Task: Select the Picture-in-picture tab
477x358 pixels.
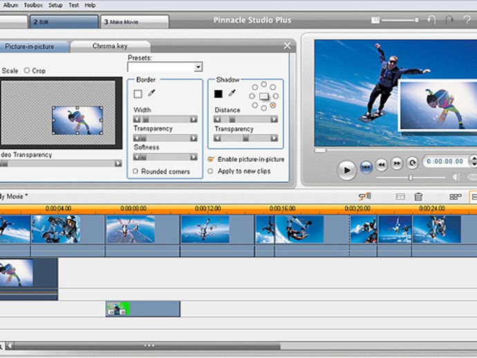Action: pyautogui.click(x=33, y=46)
